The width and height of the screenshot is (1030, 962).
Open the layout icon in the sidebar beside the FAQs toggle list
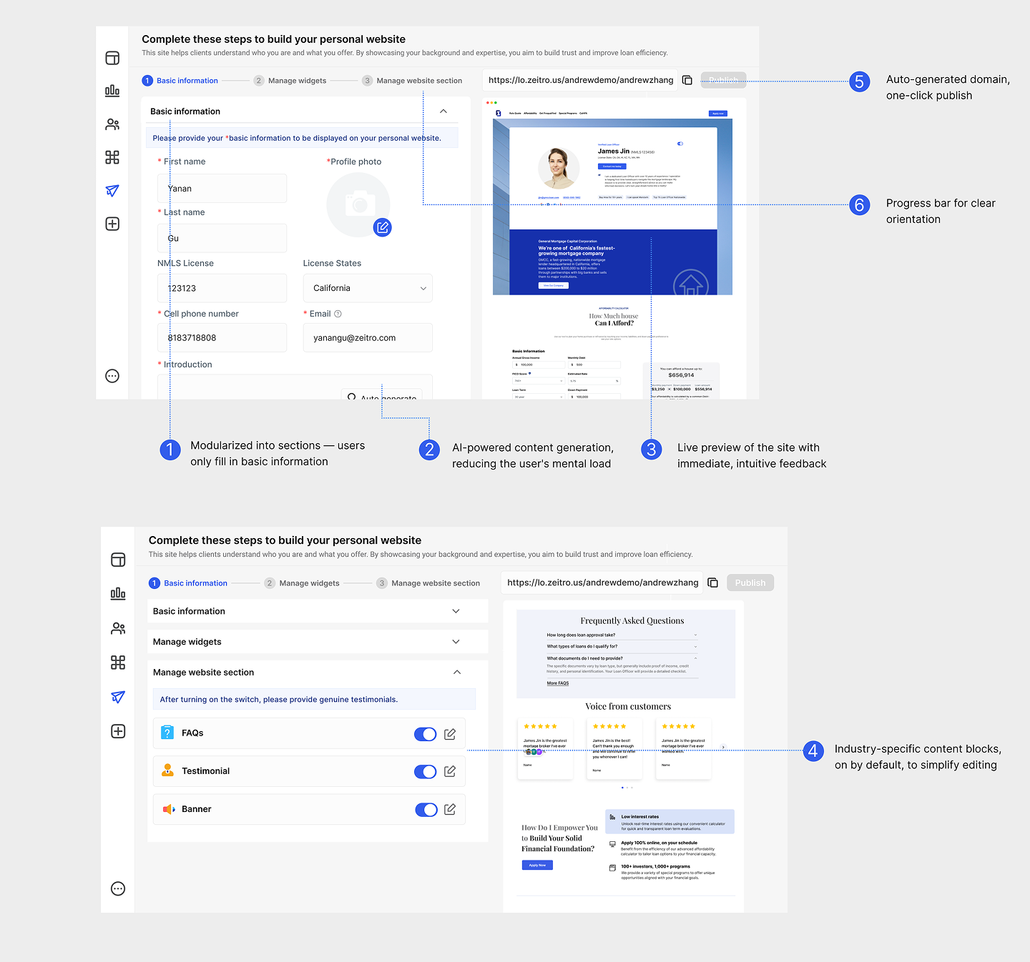point(118,560)
